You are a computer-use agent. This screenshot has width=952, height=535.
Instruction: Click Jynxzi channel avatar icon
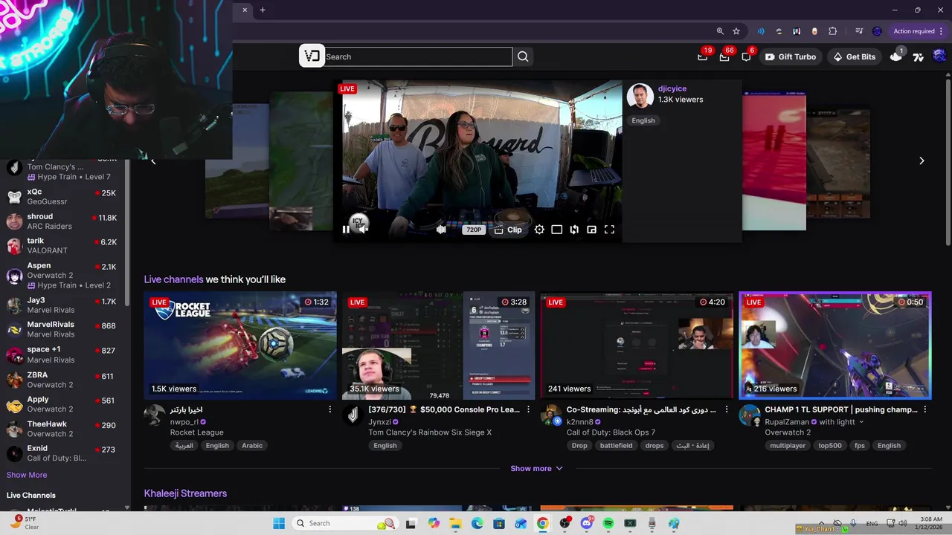(353, 415)
